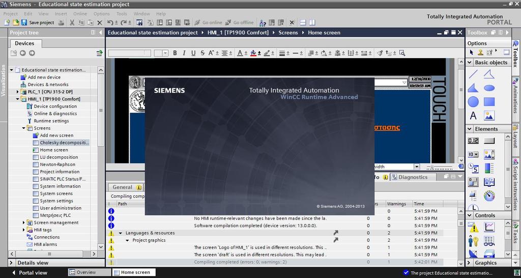This screenshot has height=278, width=521.
Task: Select the Circle tool in Basic objects
Action: coord(473,102)
